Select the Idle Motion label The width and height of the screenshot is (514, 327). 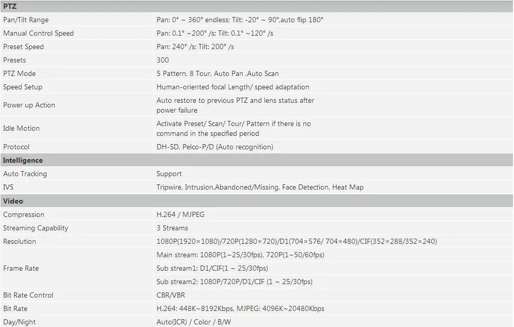point(21,128)
